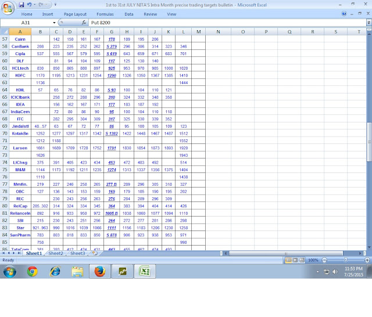Select cell with value 1005 B
This screenshot has width=372, height=317.
pos(112,213)
